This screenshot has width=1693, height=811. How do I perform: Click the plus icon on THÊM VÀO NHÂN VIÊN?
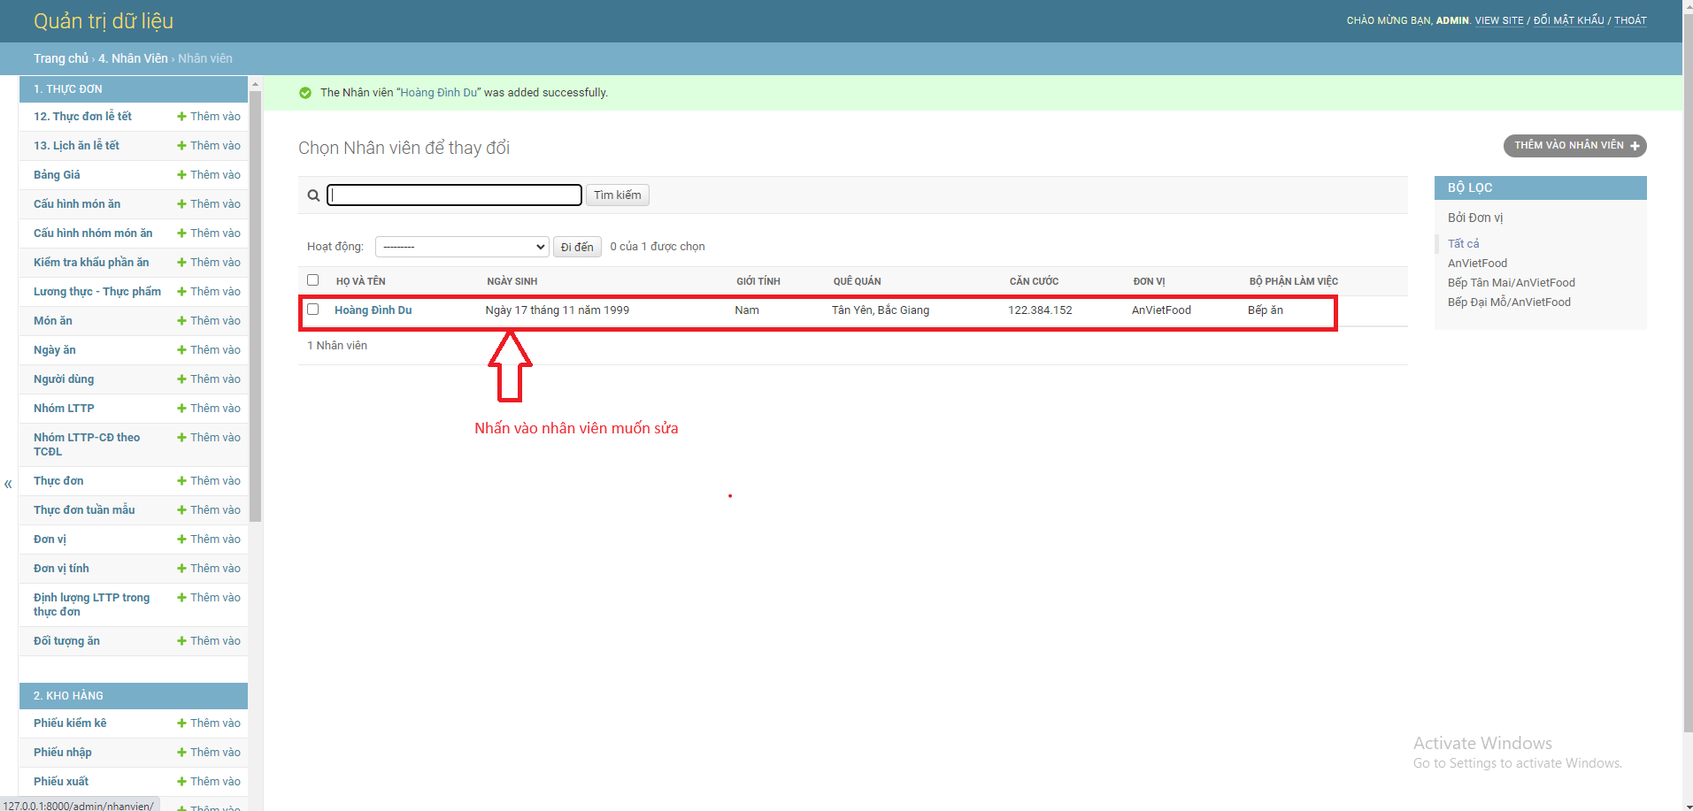click(1635, 146)
